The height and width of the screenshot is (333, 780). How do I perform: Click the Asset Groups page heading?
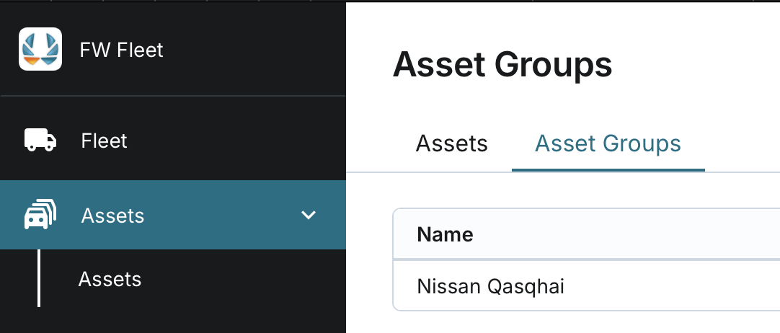[x=502, y=66]
